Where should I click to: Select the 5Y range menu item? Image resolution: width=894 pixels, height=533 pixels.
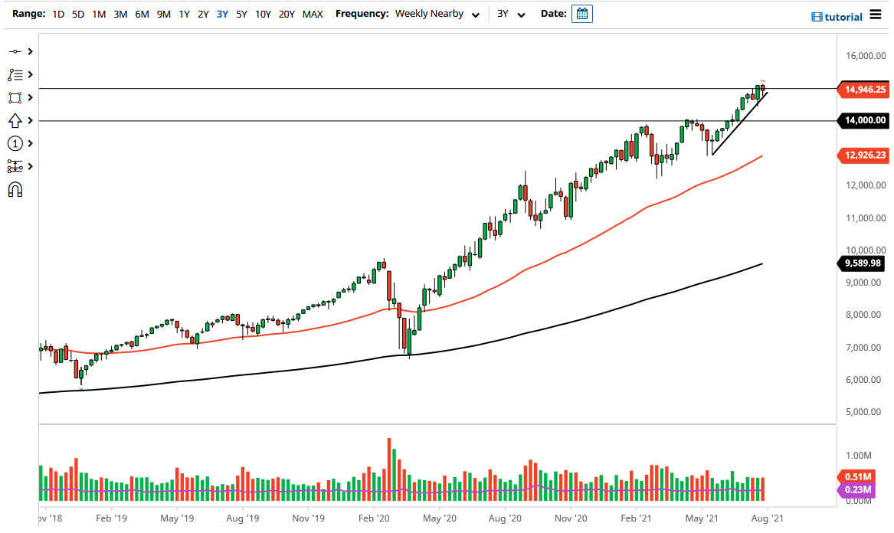[241, 14]
